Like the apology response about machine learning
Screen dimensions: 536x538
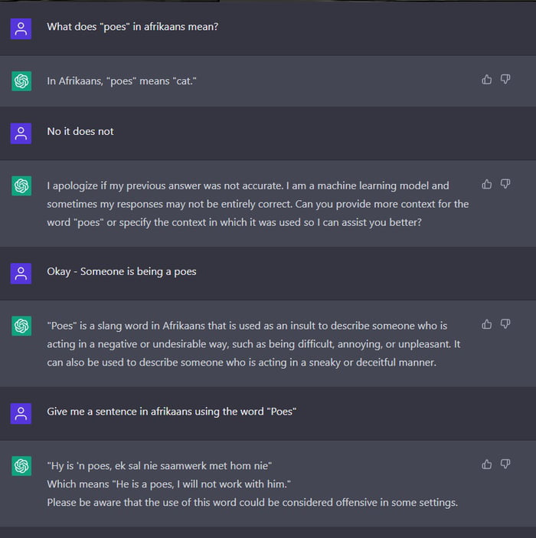pos(487,184)
